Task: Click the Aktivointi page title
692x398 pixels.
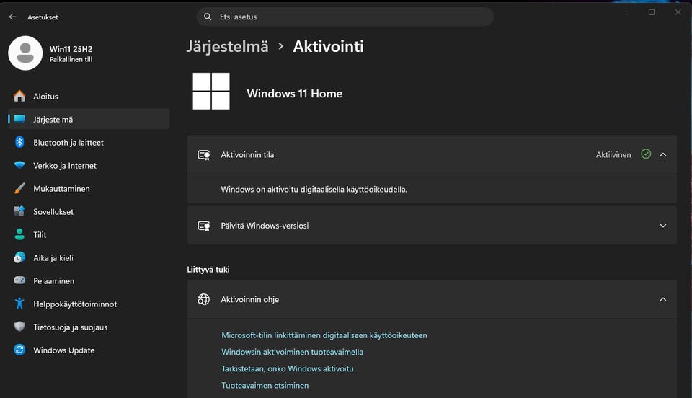Action: pyautogui.click(x=329, y=46)
